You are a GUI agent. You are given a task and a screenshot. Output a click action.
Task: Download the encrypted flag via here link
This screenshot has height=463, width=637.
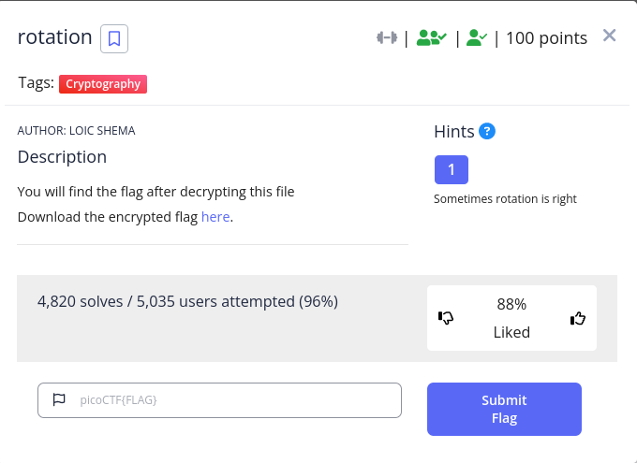click(215, 217)
